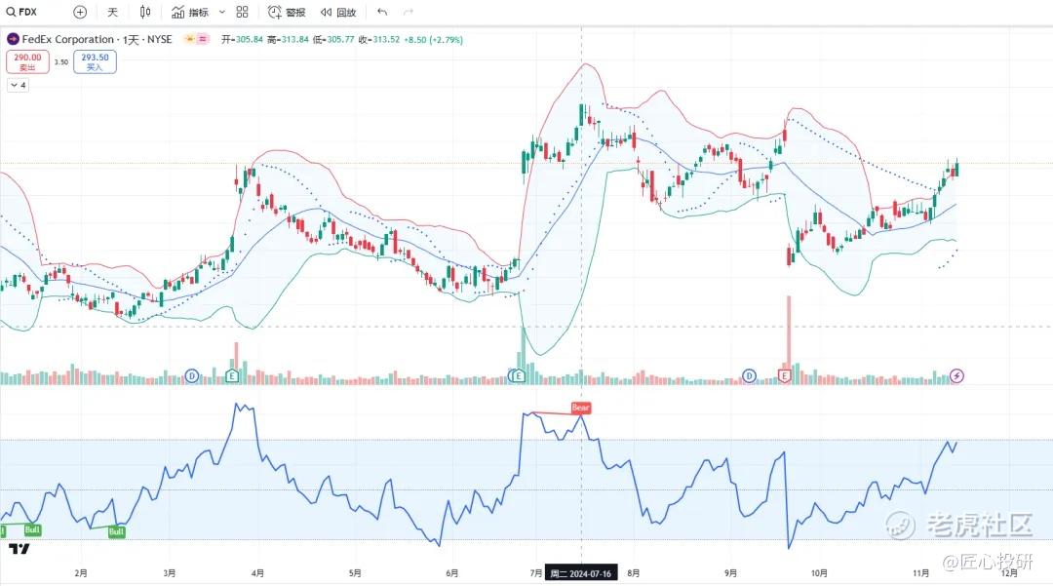Click the 周二 2024-07-16 date label
Image resolution: width=1053 pixels, height=586 pixels.
[x=581, y=573]
